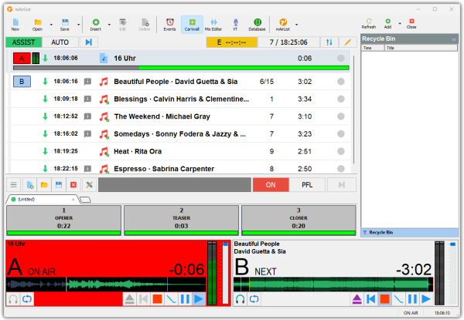Adjust Player A volume fader
The image size is (464, 320).
[x=225, y=273]
